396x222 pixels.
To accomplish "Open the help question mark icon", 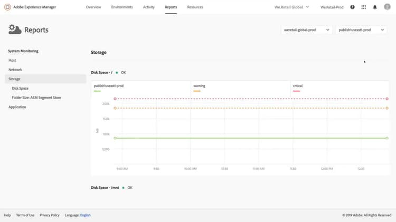I will click(x=352, y=7).
